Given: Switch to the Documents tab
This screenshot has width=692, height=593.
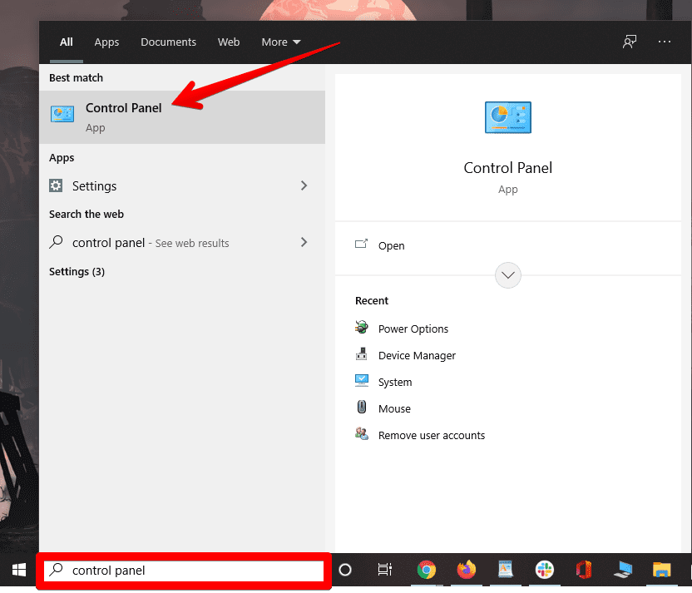Looking at the screenshot, I should pos(169,42).
